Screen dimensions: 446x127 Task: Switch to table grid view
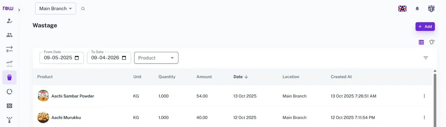pyautogui.click(x=421, y=42)
